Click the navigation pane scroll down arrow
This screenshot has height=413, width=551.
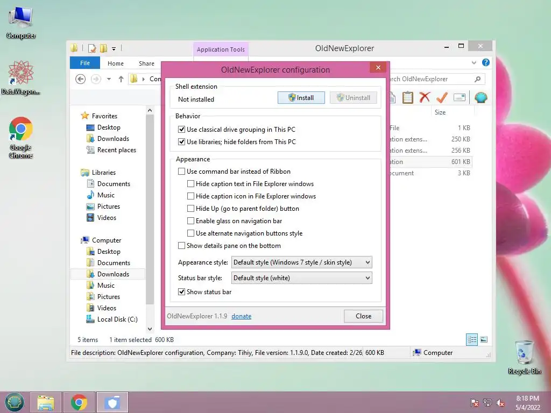tap(150, 329)
